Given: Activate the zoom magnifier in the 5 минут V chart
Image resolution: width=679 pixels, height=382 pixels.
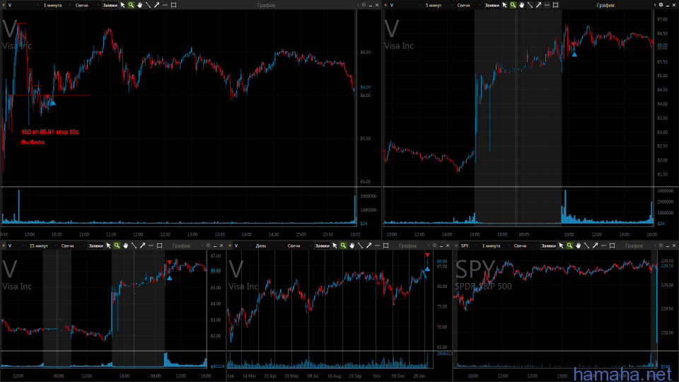Looking at the screenshot, I should pos(513,5).
